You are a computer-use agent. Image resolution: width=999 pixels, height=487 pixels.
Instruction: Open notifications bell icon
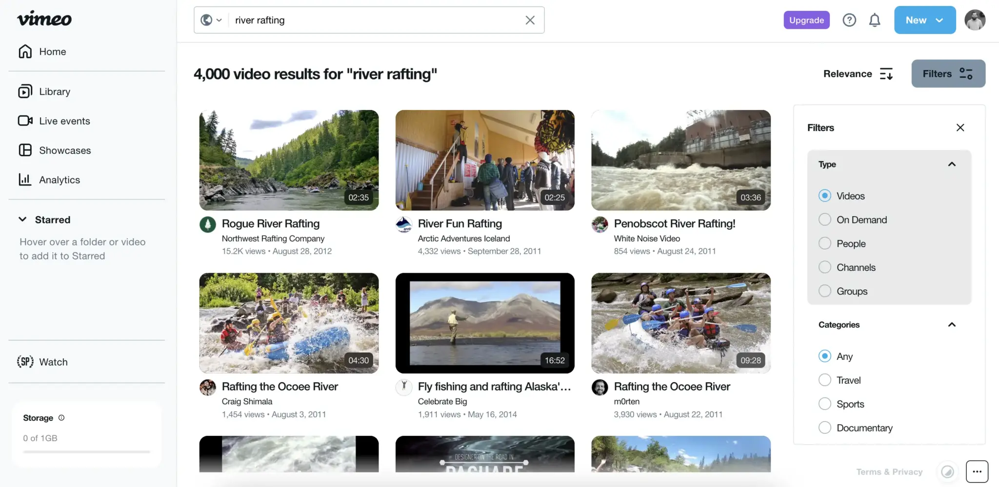[x=875, y=20]
